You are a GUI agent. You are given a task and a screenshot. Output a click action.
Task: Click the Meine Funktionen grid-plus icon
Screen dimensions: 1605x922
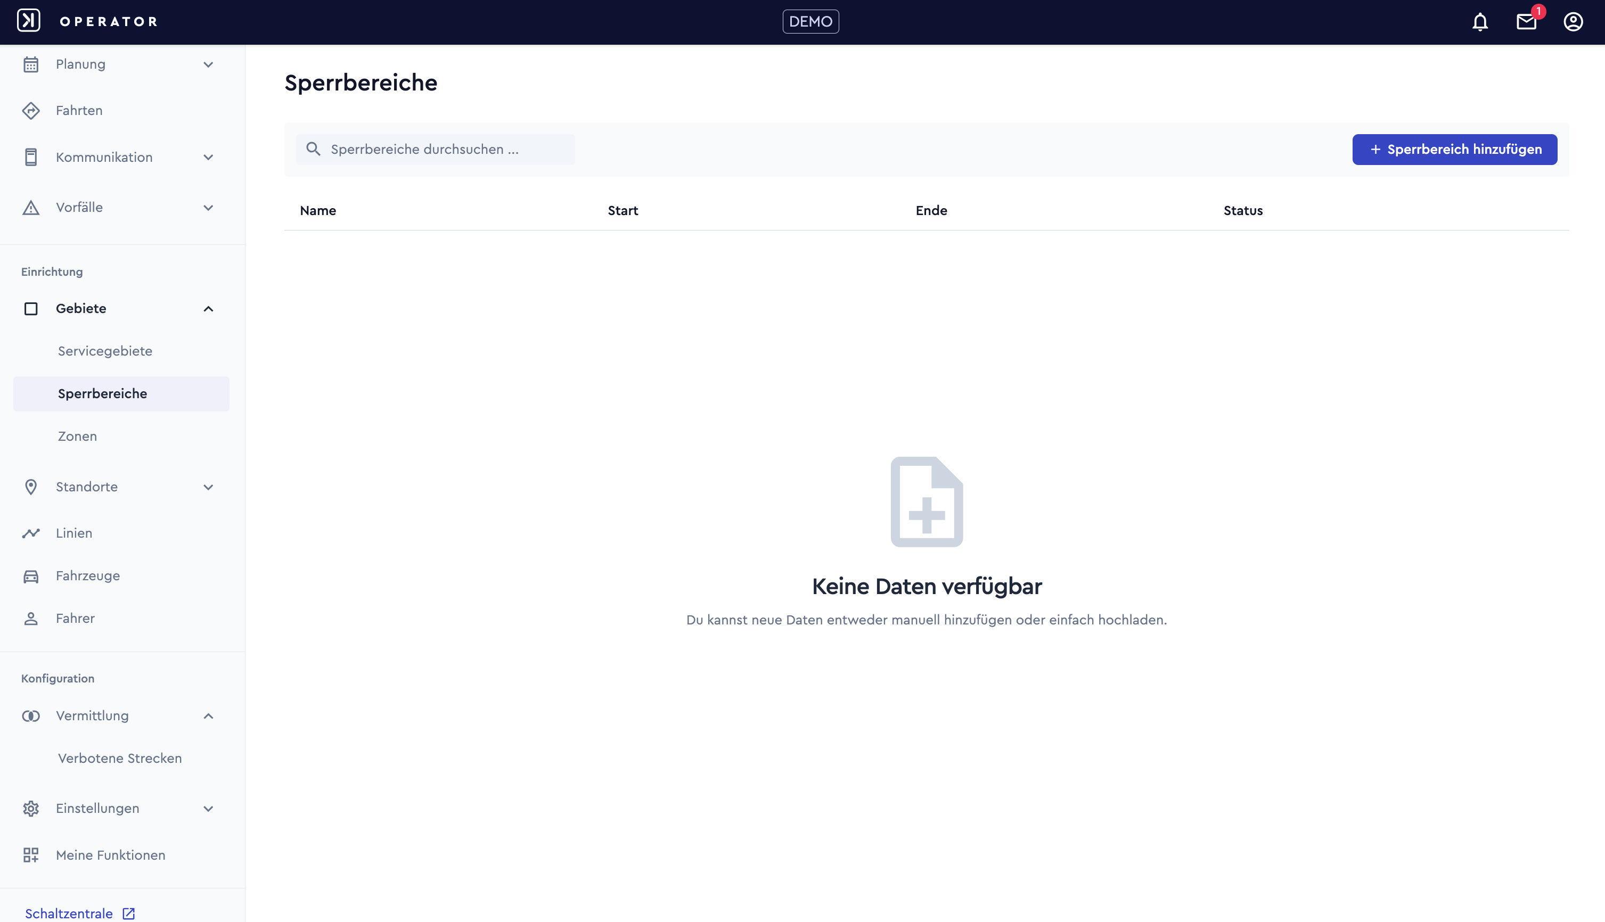tap(31, 855)
